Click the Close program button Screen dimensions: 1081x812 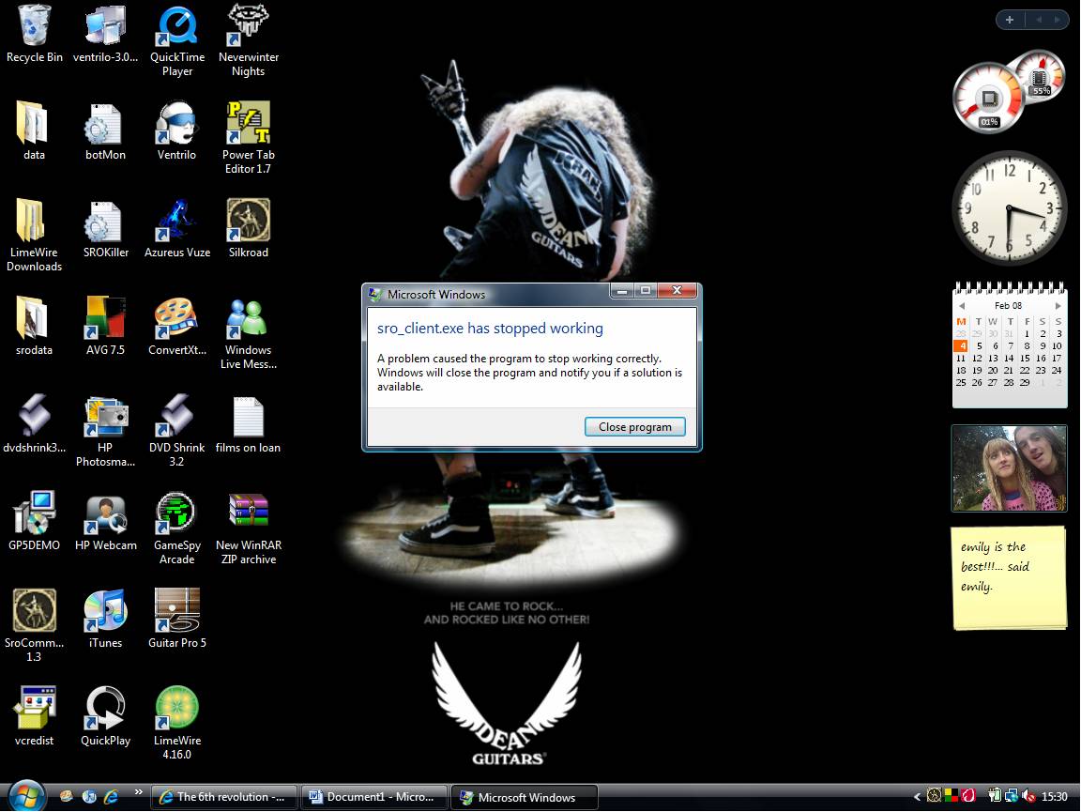pos(634,427)
